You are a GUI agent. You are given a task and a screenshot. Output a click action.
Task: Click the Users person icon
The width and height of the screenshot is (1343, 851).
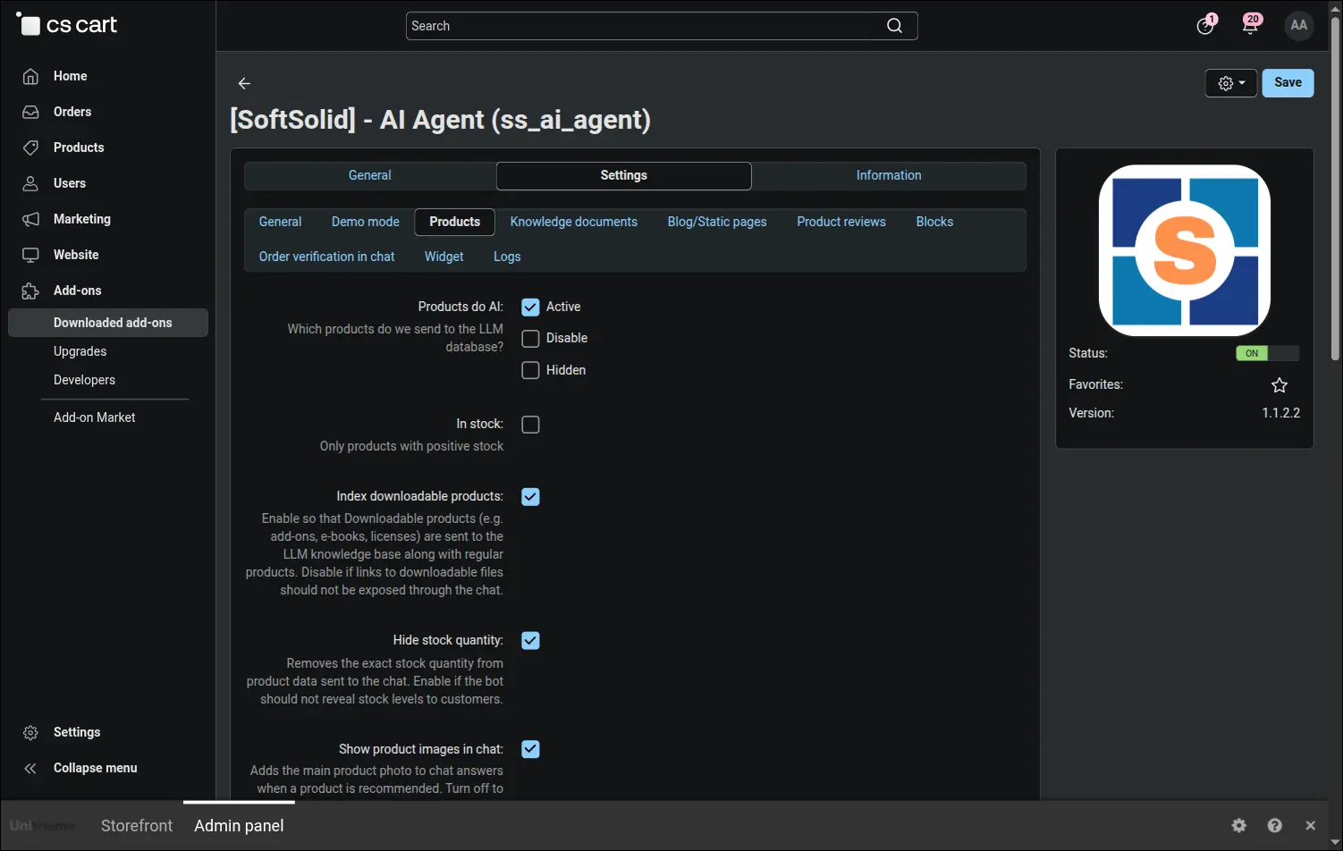tap(30, 183)
